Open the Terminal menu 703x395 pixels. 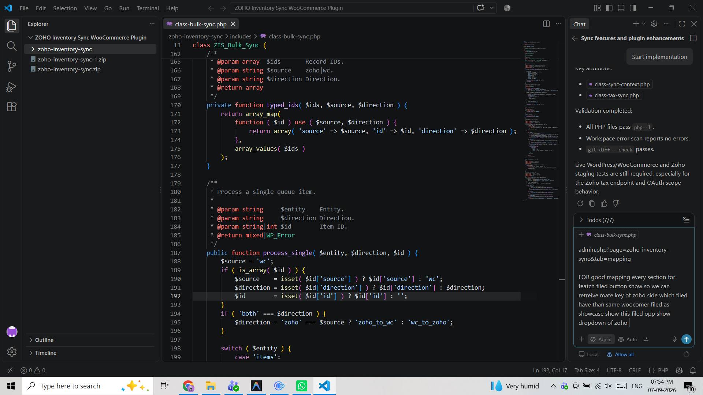coord(148,8)
